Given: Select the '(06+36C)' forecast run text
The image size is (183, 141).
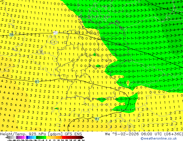Looking at the screenshot, I should [173, 134].
